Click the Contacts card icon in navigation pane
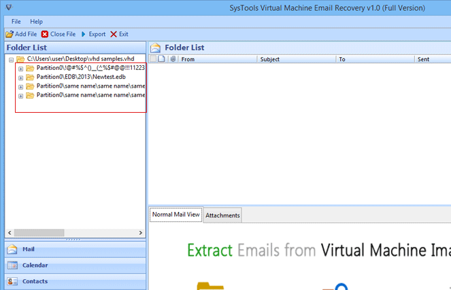Screen dimensions: 451x290 click(x=12, y=281)
